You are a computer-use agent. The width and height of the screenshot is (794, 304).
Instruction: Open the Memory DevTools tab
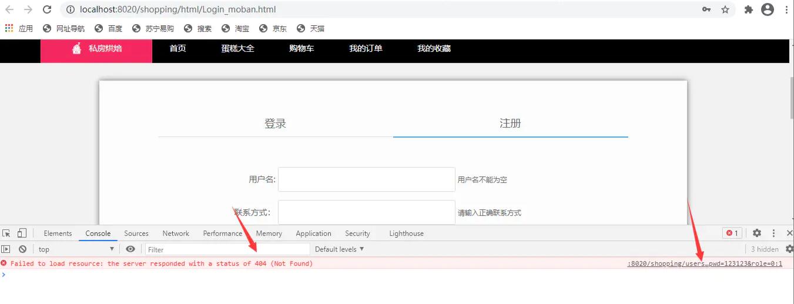click(269, 233)
